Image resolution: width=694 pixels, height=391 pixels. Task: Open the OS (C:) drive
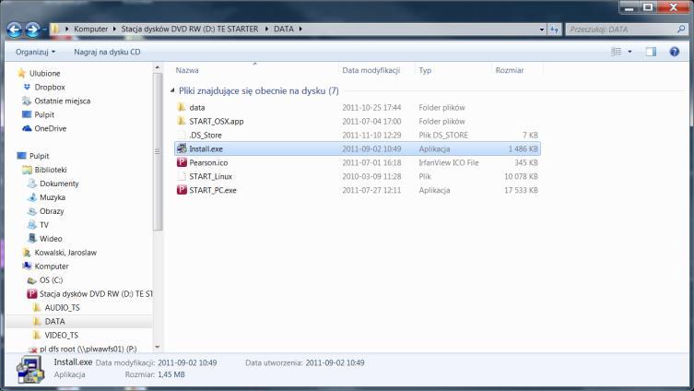coord(51,279)
